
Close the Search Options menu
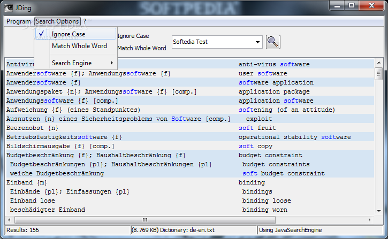pos(57,21)
